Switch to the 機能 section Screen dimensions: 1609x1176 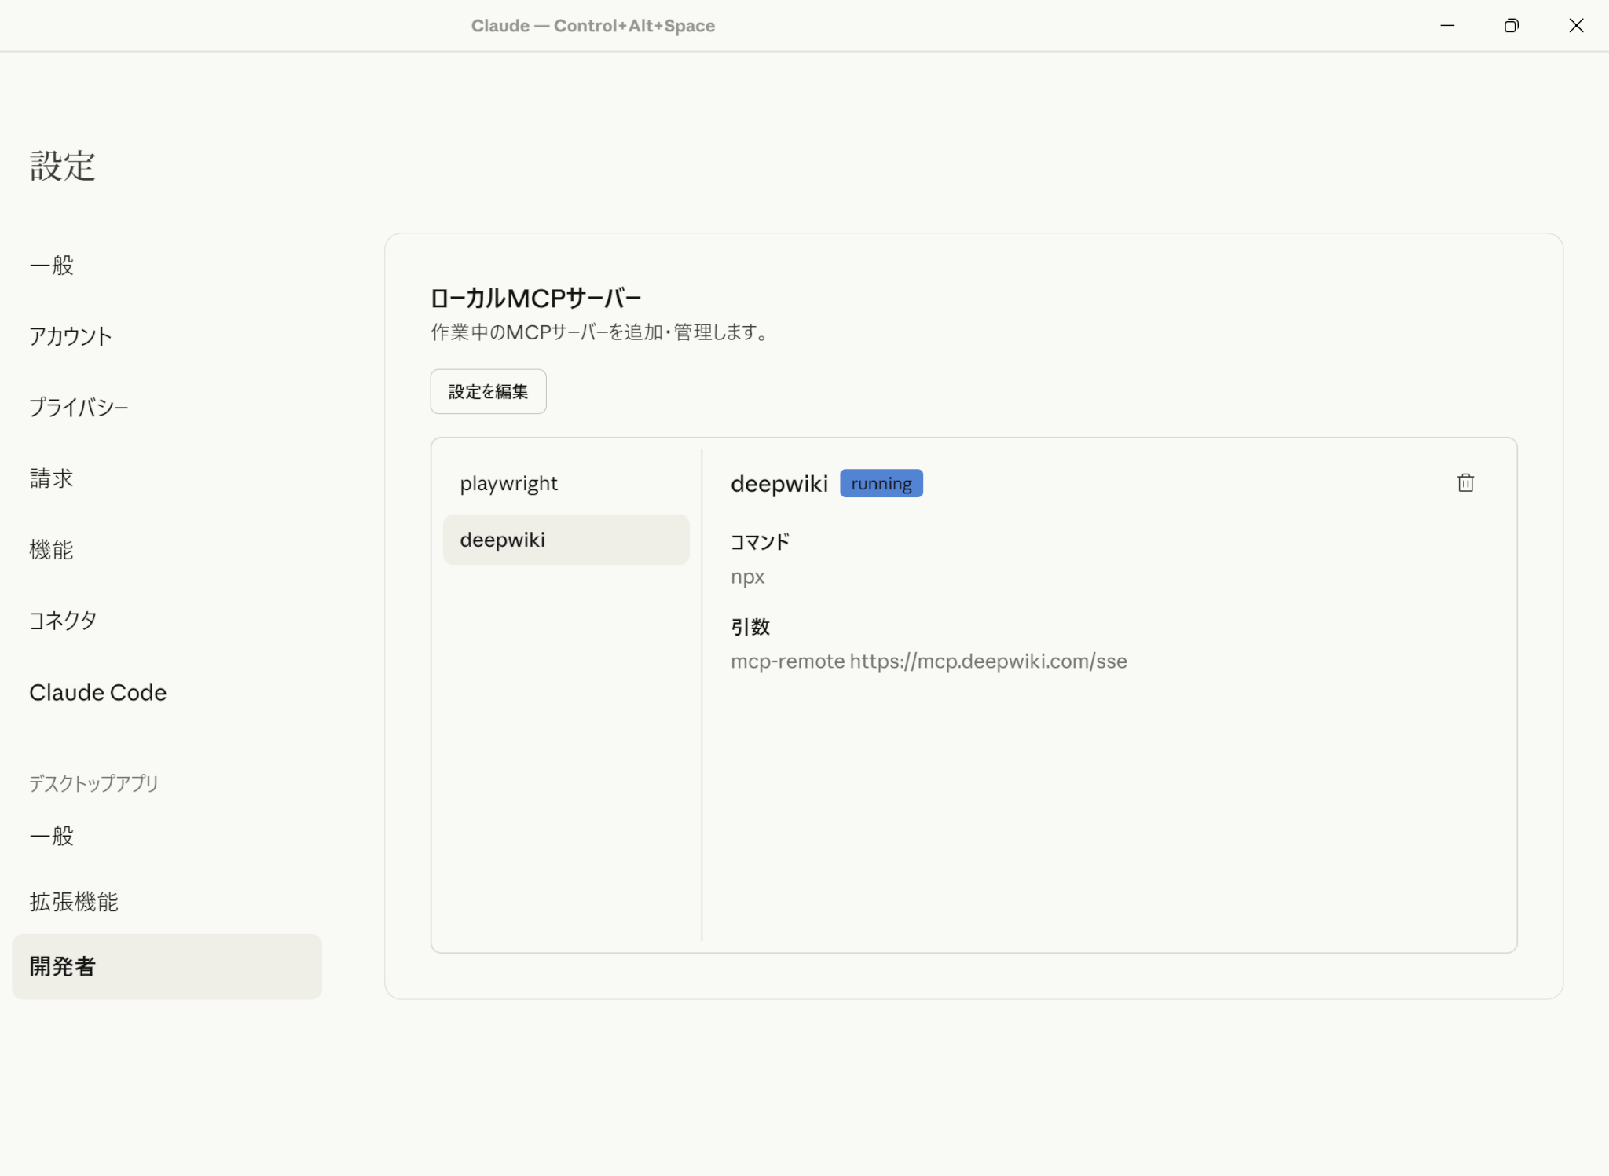[x=52, y=549]
